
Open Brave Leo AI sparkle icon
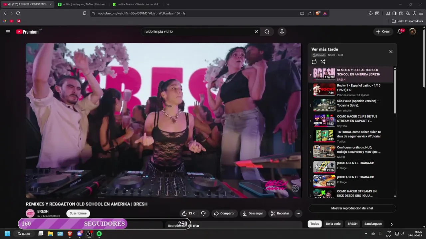(408, 13)
